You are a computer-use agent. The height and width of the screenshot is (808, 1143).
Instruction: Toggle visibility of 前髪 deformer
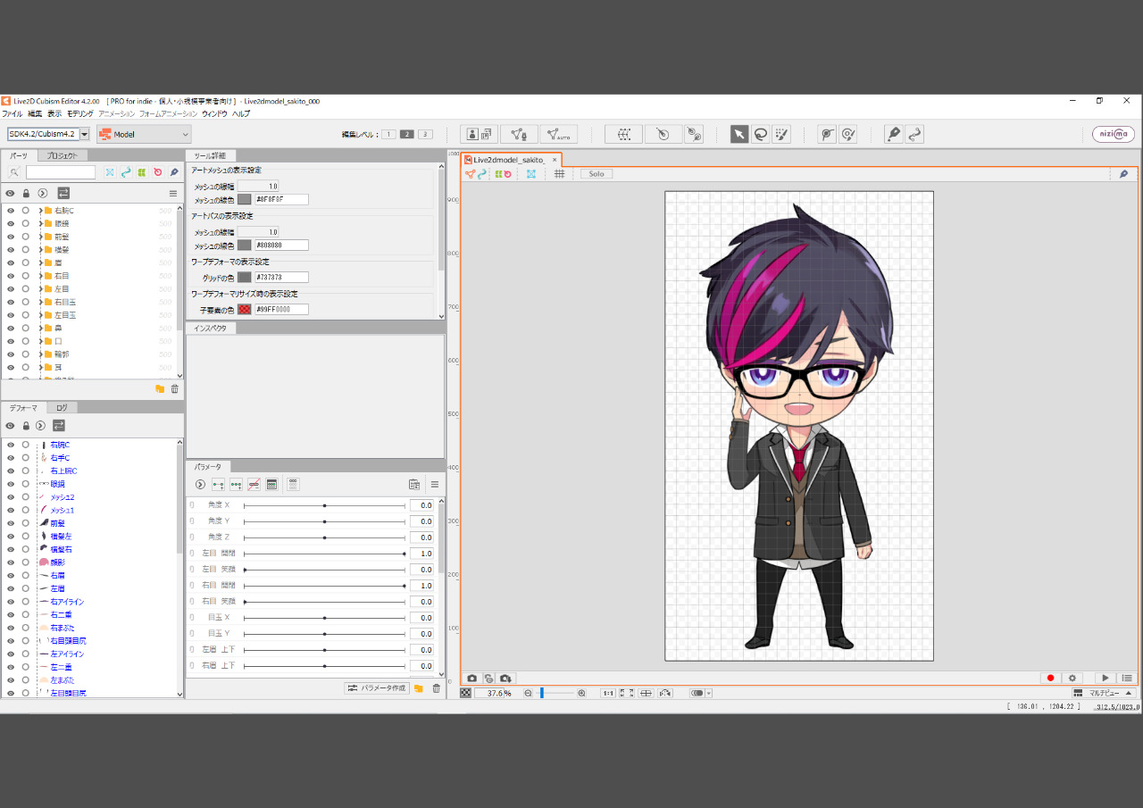[x=11, y=523]
